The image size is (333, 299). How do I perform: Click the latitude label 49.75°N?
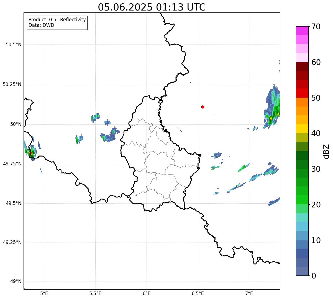pos(12,164)
